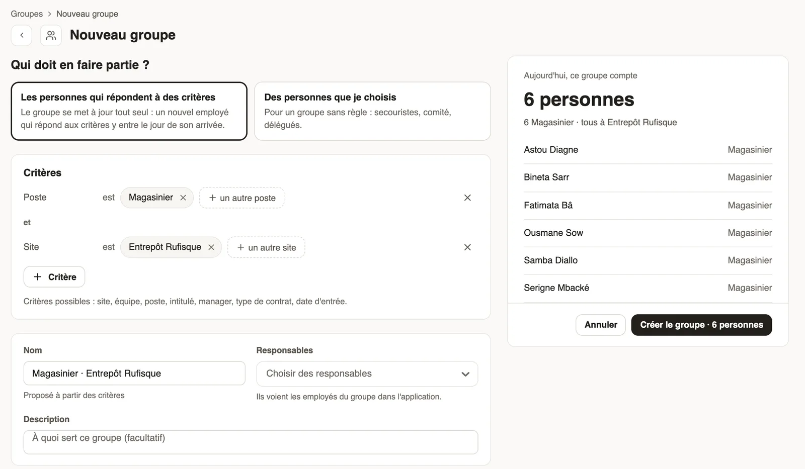Go to Groupes breadcrumb
The height and width of the screenshot is (469, 805).
[x=27, y=14]
